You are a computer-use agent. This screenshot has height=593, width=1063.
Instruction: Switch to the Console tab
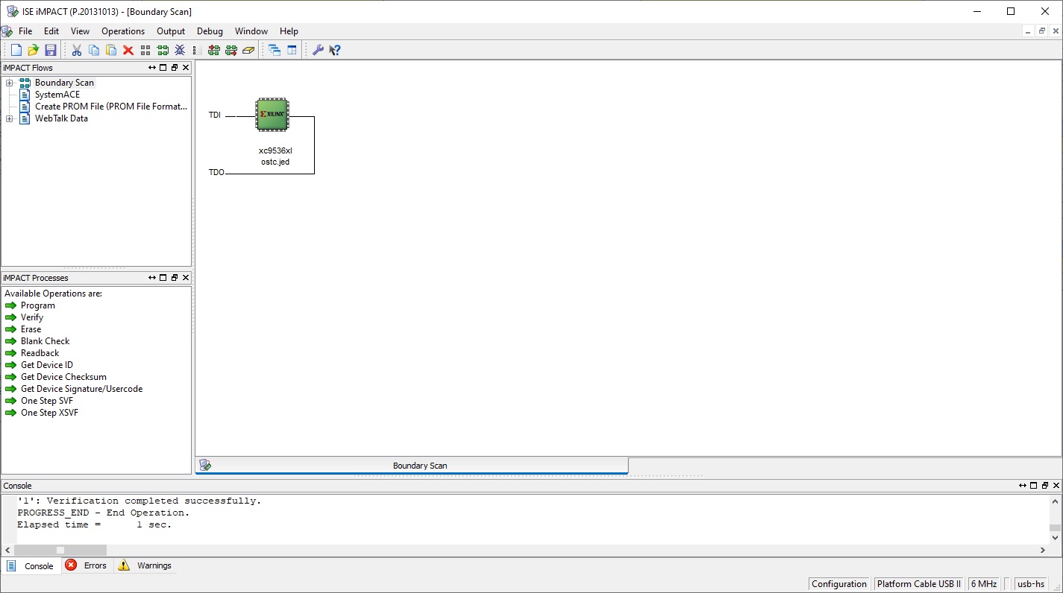(31, 565)
